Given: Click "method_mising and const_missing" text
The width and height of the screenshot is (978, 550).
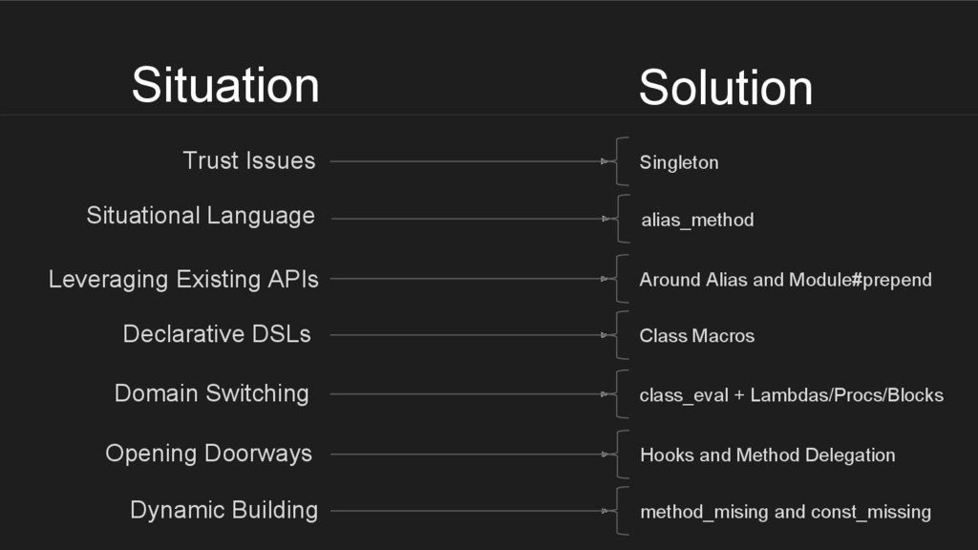Looking at the screenshot, I should pos(785,513).
